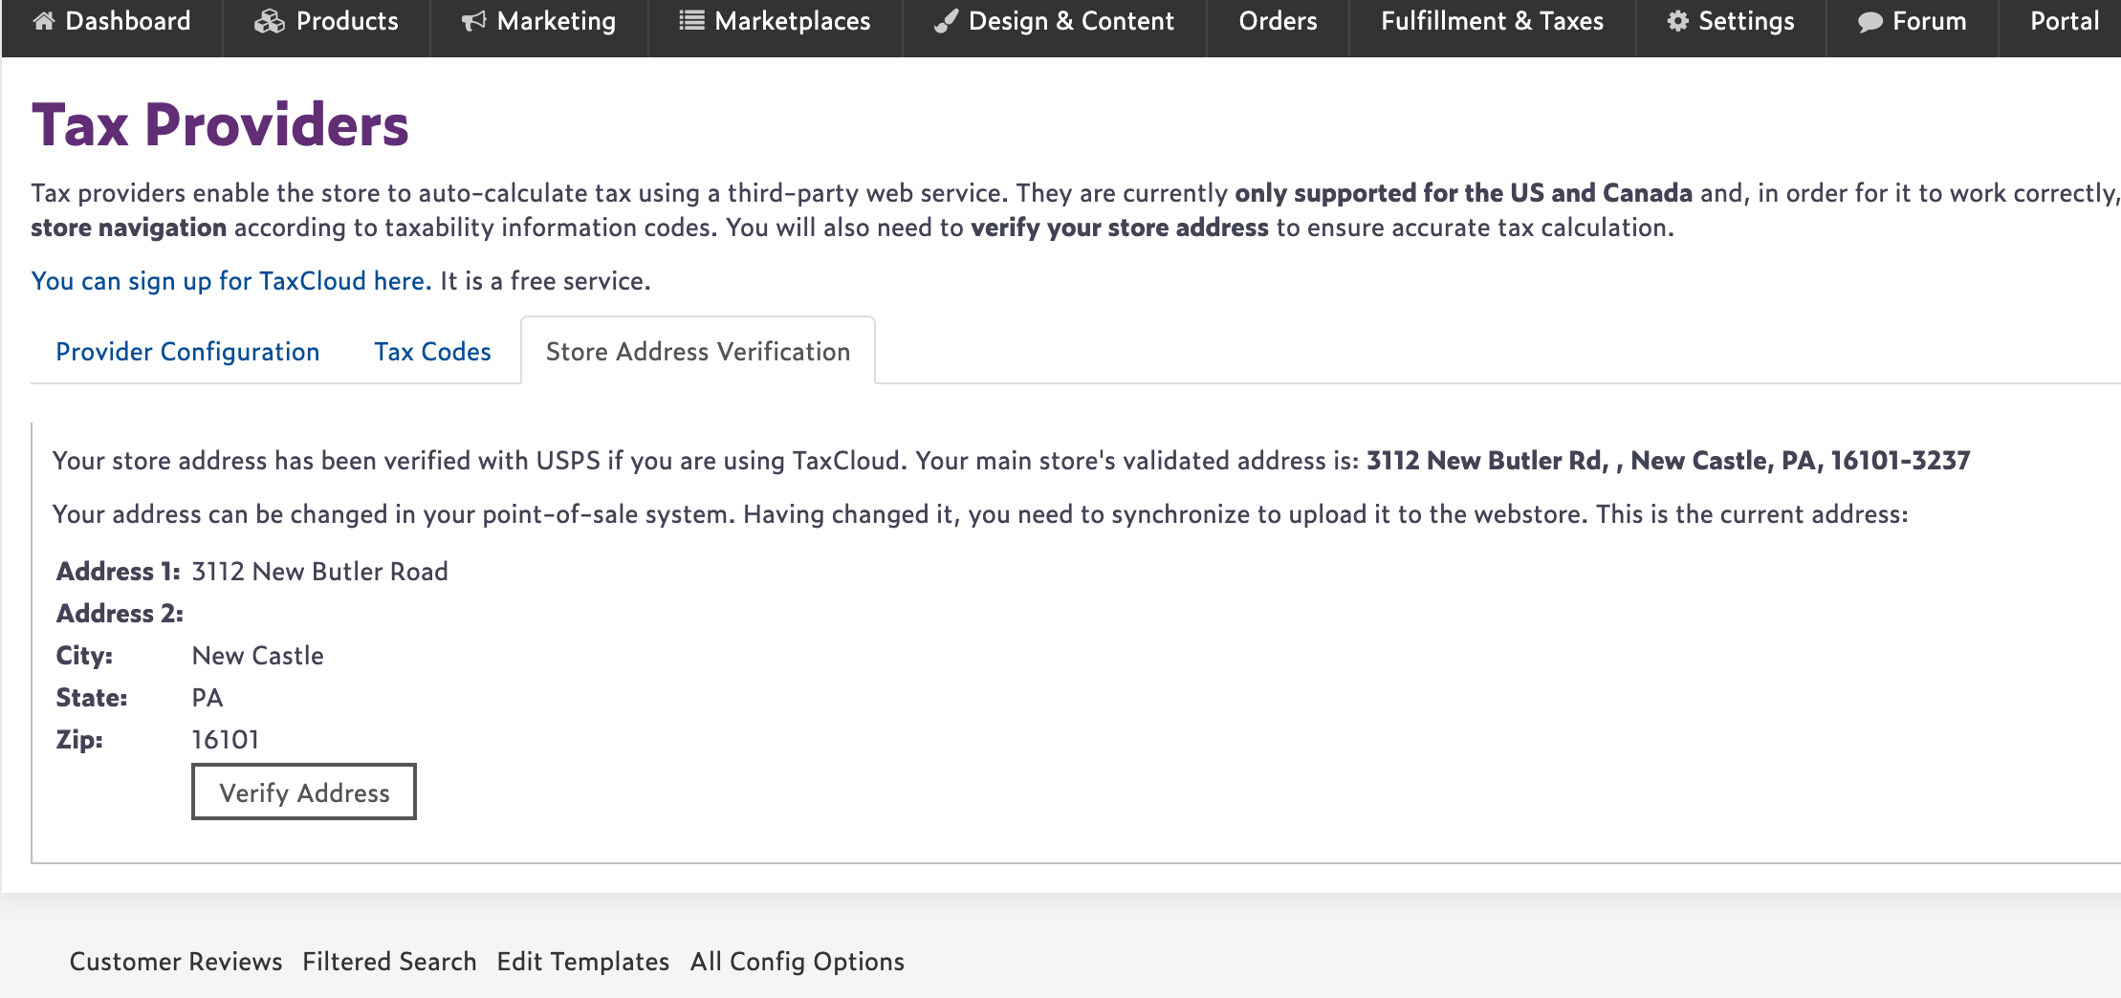Open All Config Options
Screen dimensions: 2121x998
798,962
